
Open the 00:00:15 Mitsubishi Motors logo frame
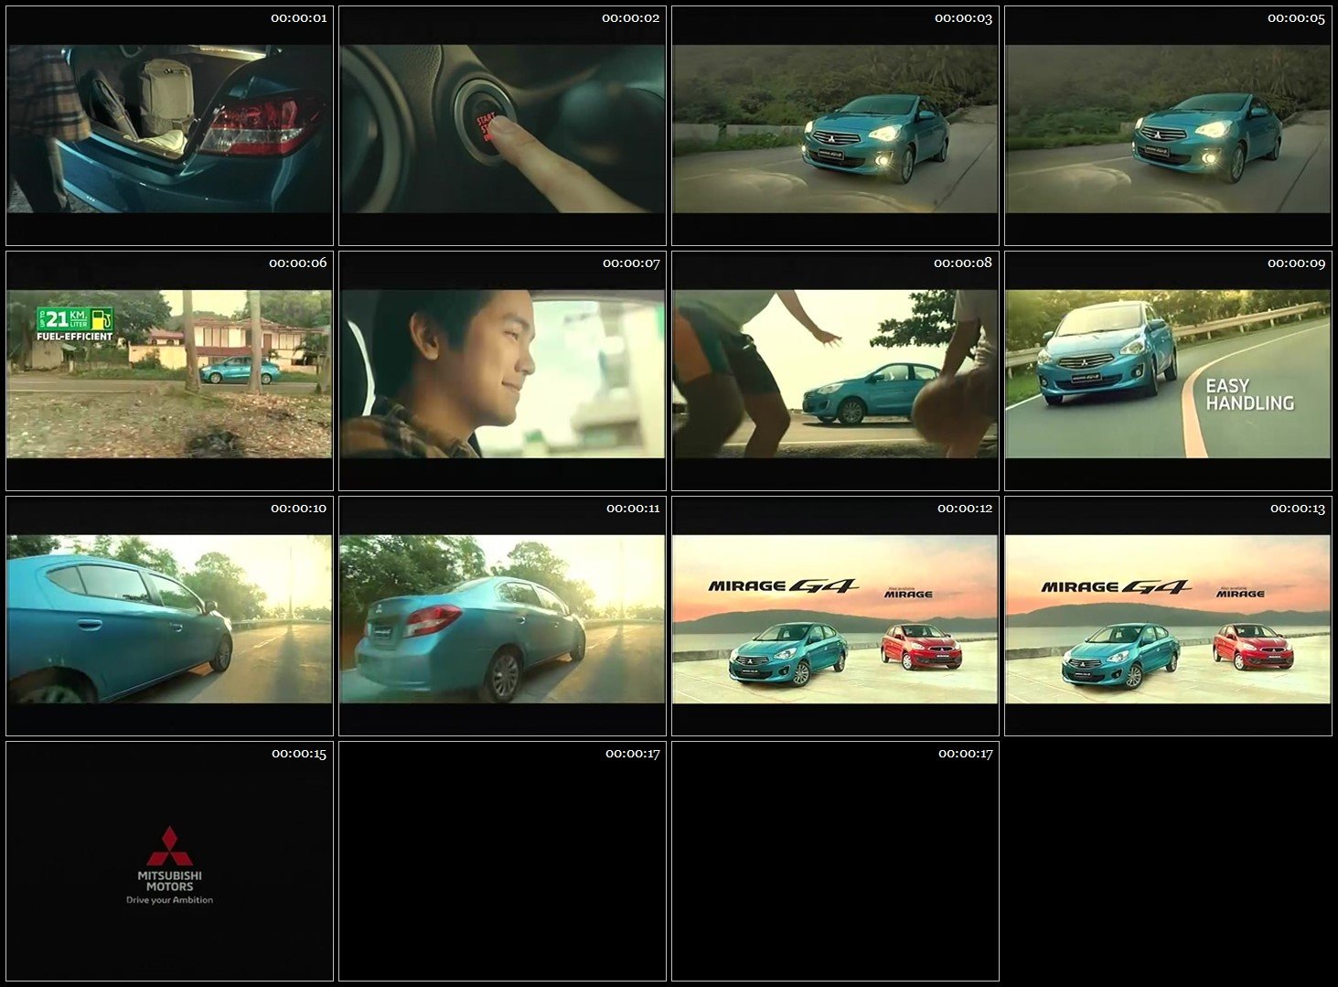[169, 861]
